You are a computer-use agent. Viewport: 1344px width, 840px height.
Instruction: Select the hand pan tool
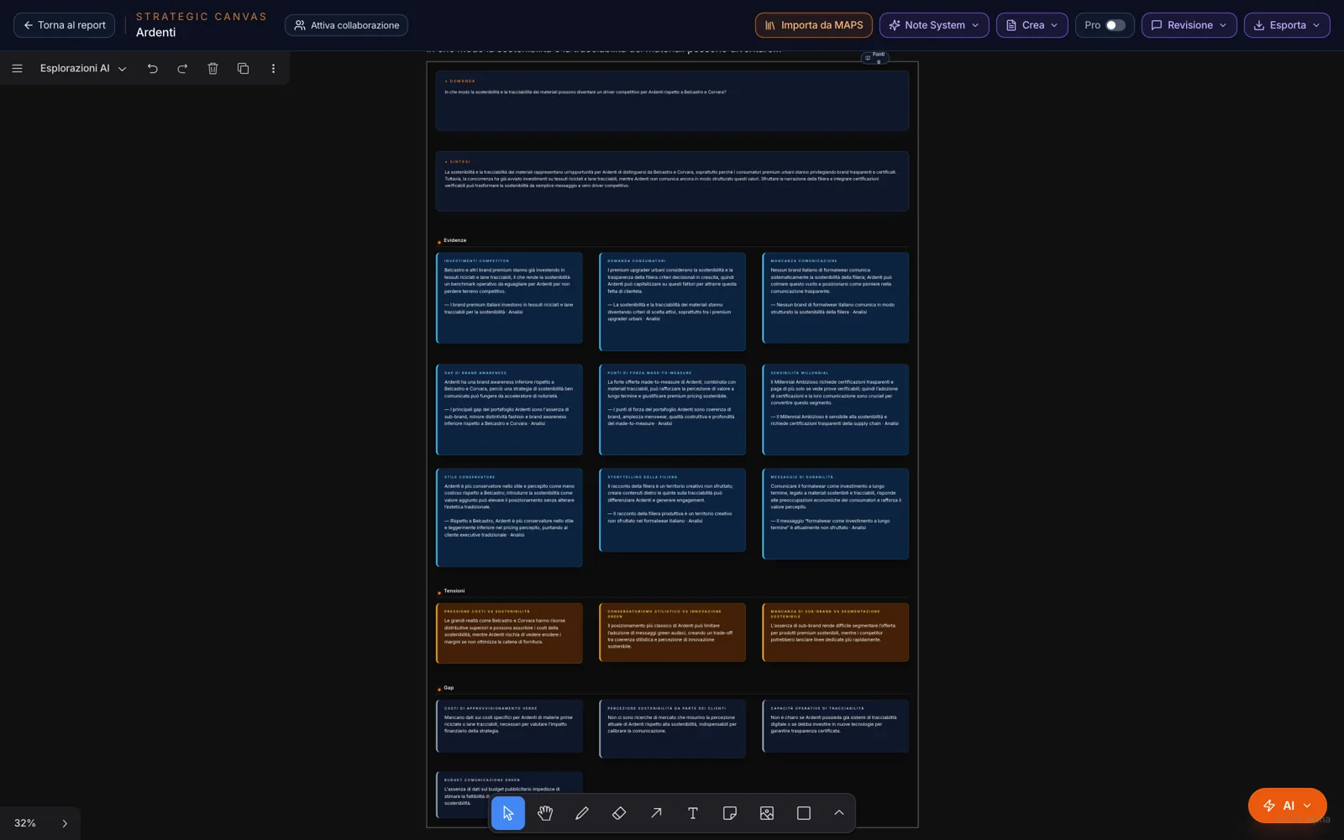545,813
